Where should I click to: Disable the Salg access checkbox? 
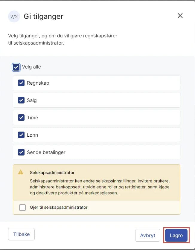tap(21, 100)
